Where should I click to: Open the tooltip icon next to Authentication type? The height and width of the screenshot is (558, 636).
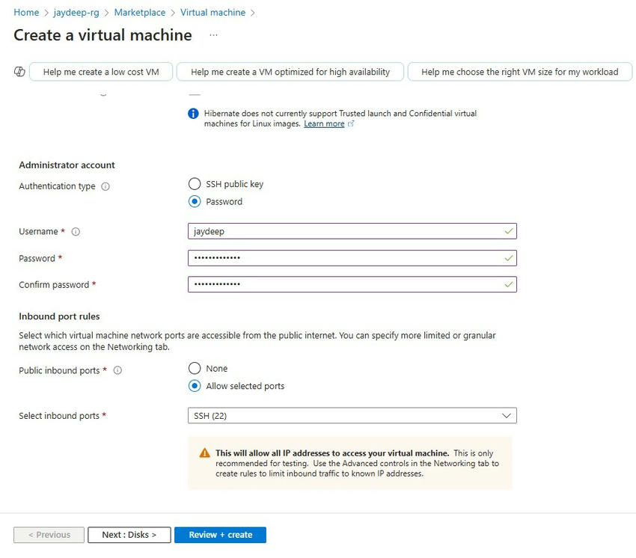coord(106,186)
